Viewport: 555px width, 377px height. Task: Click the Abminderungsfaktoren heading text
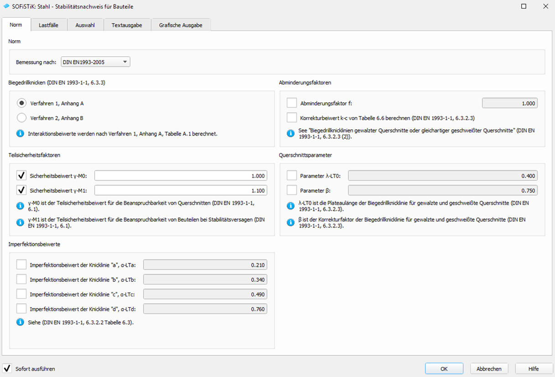[305, 82]
